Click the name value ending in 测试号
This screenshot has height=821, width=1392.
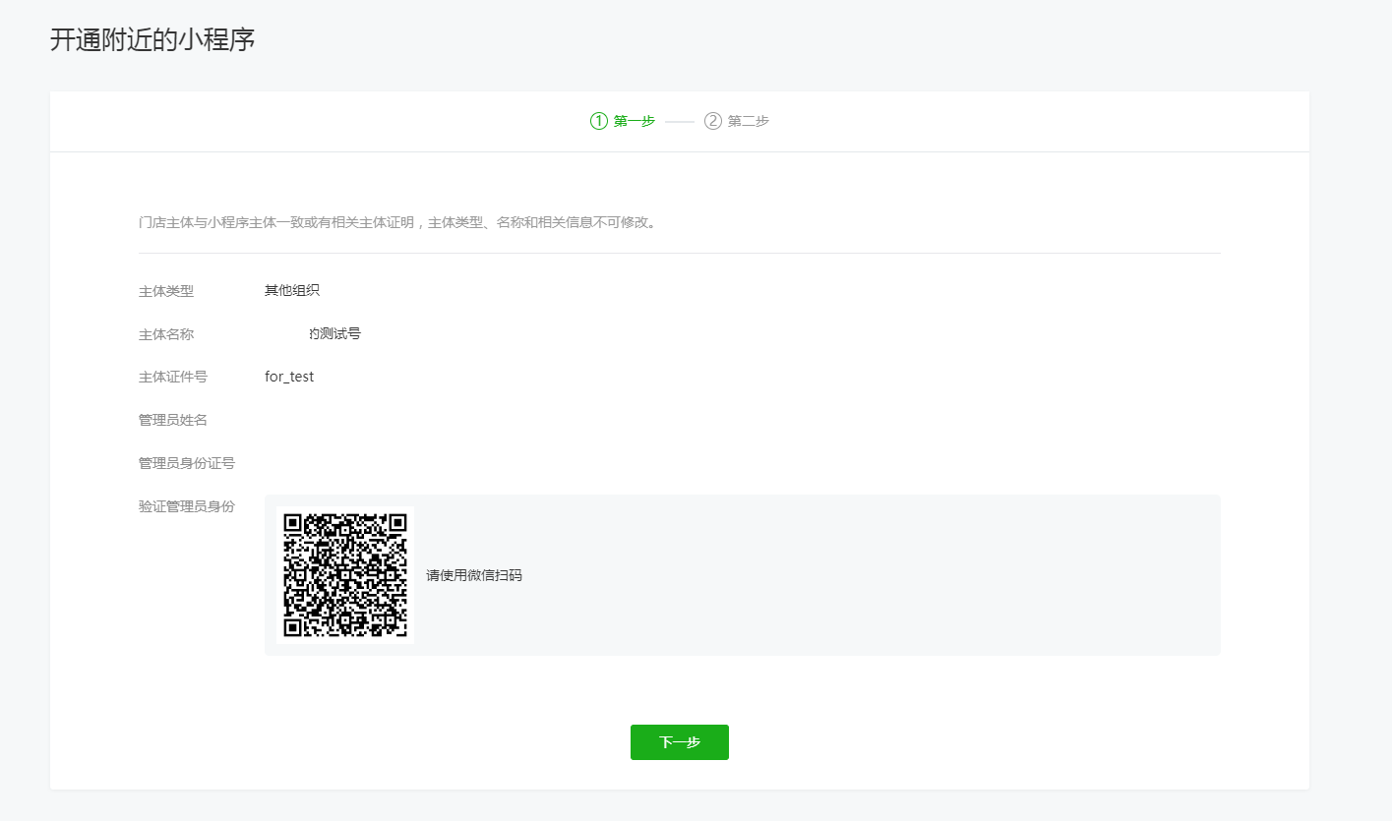(x=334, y=333)
